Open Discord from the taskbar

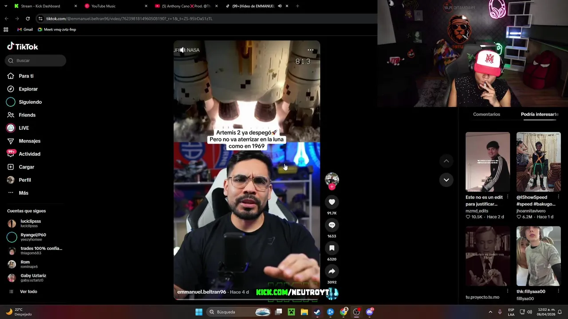point(369,312)
